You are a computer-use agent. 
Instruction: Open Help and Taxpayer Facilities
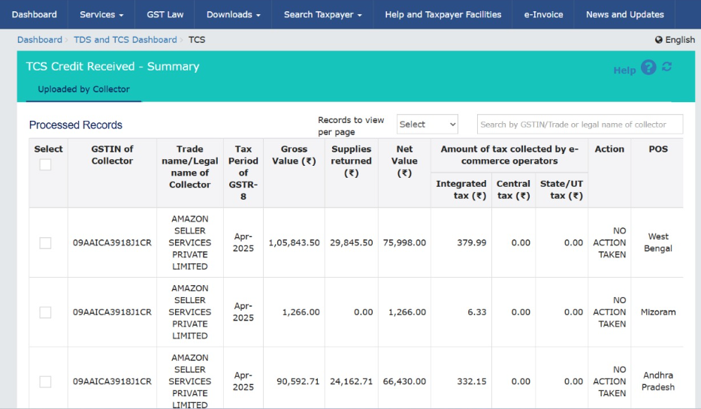(x=443, y=14)
